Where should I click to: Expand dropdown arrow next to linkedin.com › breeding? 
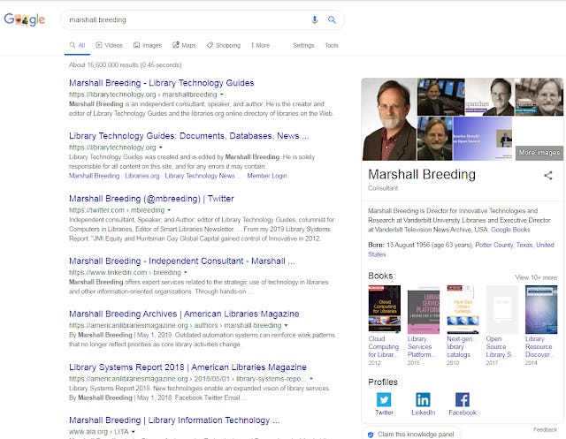tap(186, 272)
